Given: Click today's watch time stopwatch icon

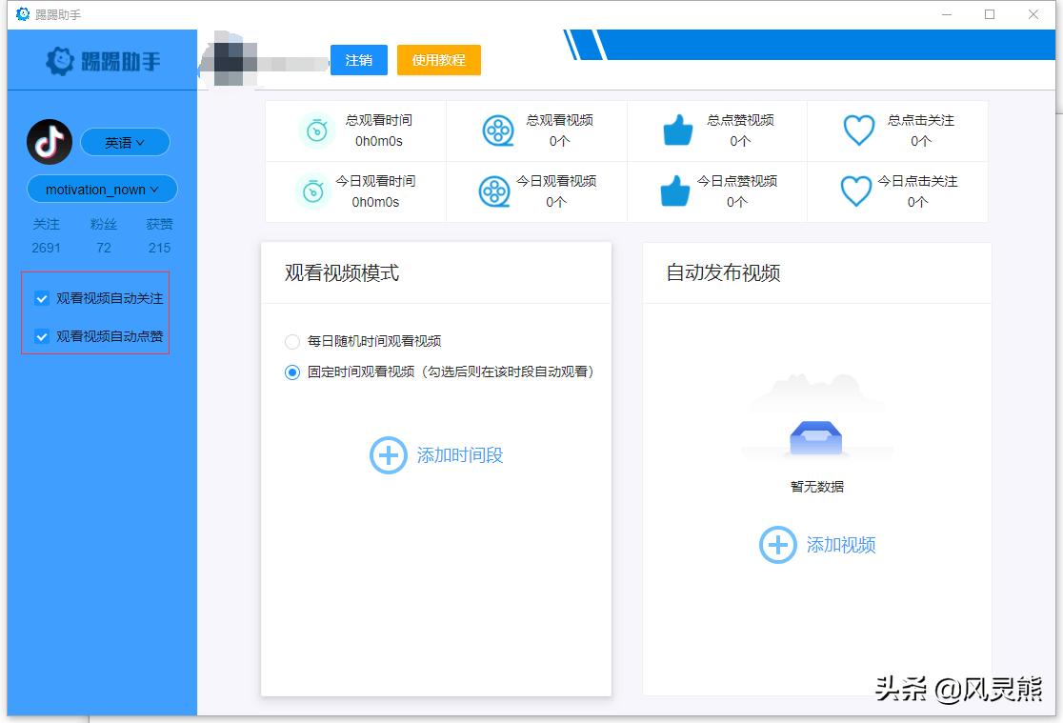Looking at the screenshot, I should (314, 191).
